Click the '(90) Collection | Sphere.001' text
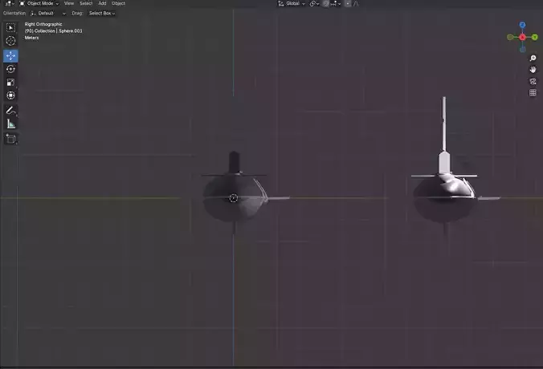 (53, 30)
